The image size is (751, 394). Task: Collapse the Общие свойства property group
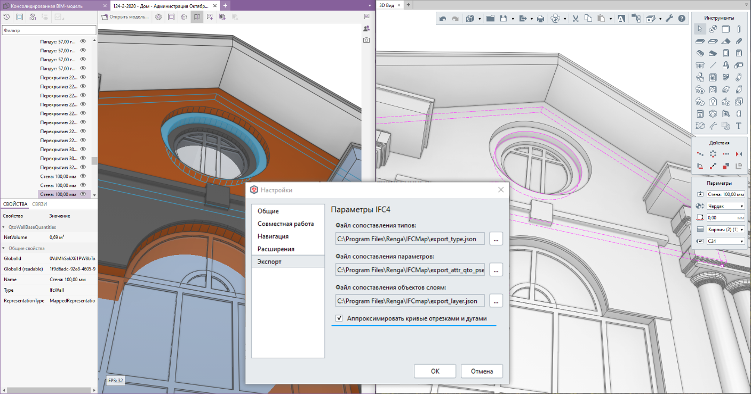click(x=4, y=248)
